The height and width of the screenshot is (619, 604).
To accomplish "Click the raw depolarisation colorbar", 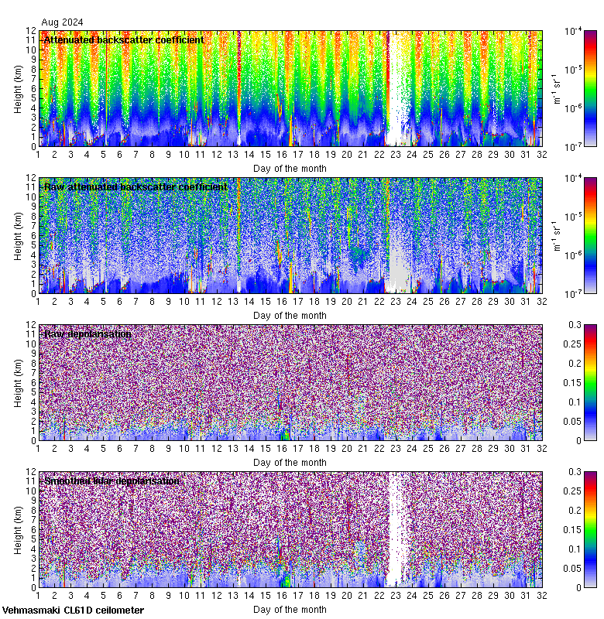I will point(569,382).
